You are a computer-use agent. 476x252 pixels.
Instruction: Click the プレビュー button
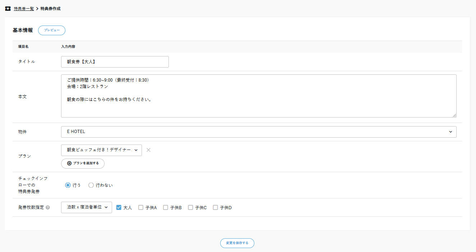pos(52,30)
